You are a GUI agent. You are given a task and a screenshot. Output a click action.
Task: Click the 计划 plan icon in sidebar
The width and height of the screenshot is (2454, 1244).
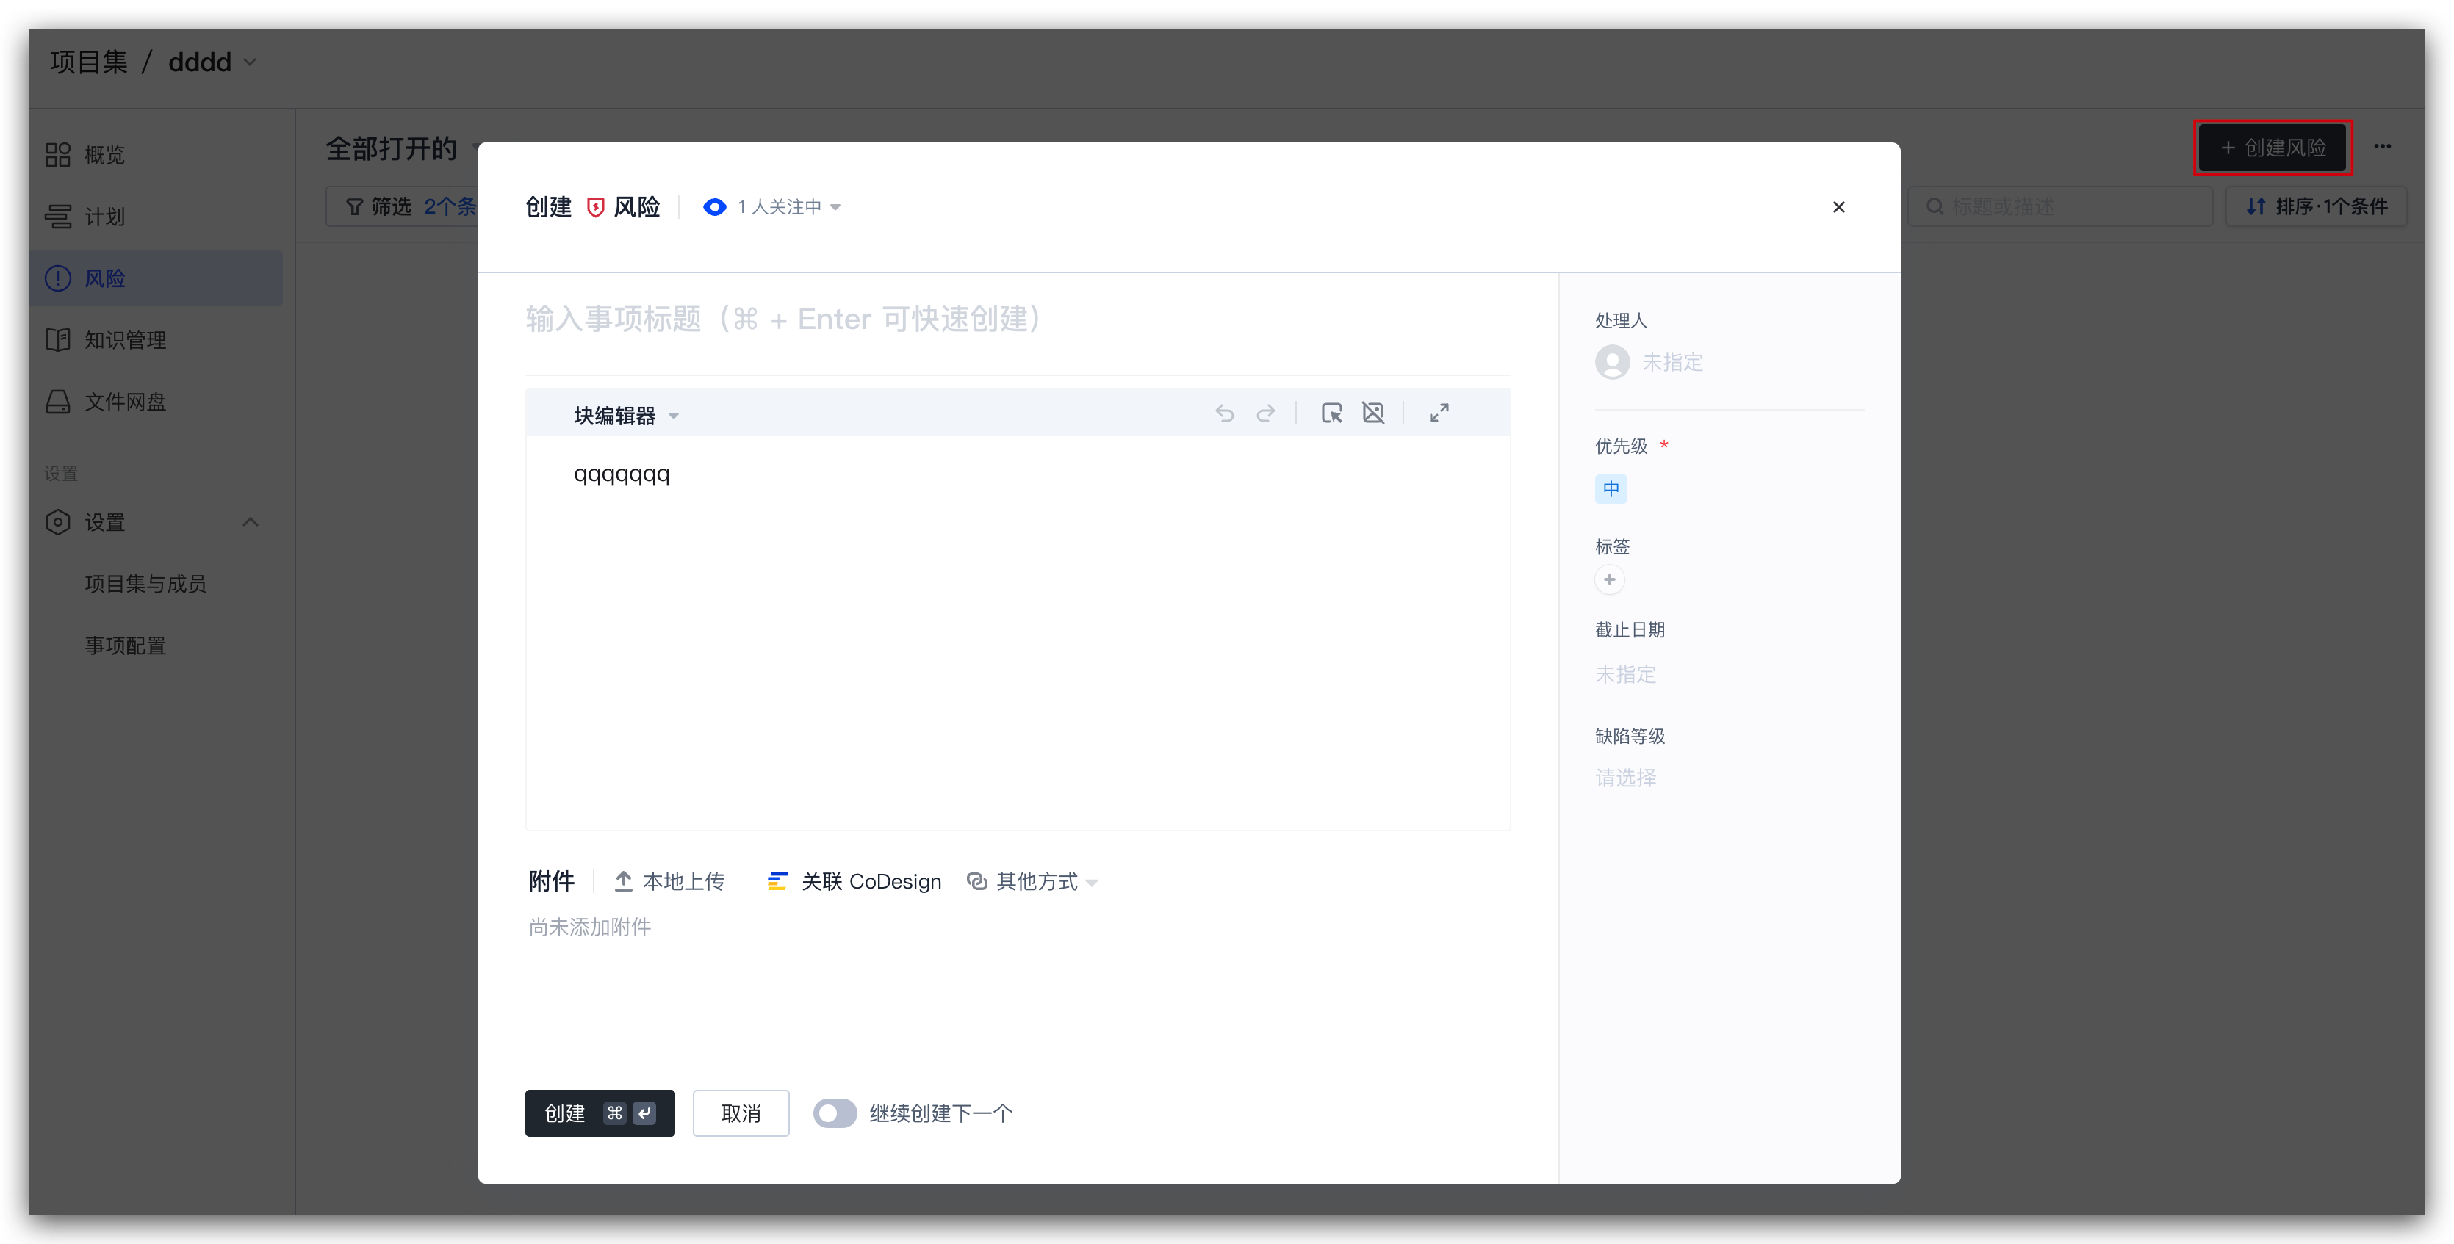click(x=58, y=217)
